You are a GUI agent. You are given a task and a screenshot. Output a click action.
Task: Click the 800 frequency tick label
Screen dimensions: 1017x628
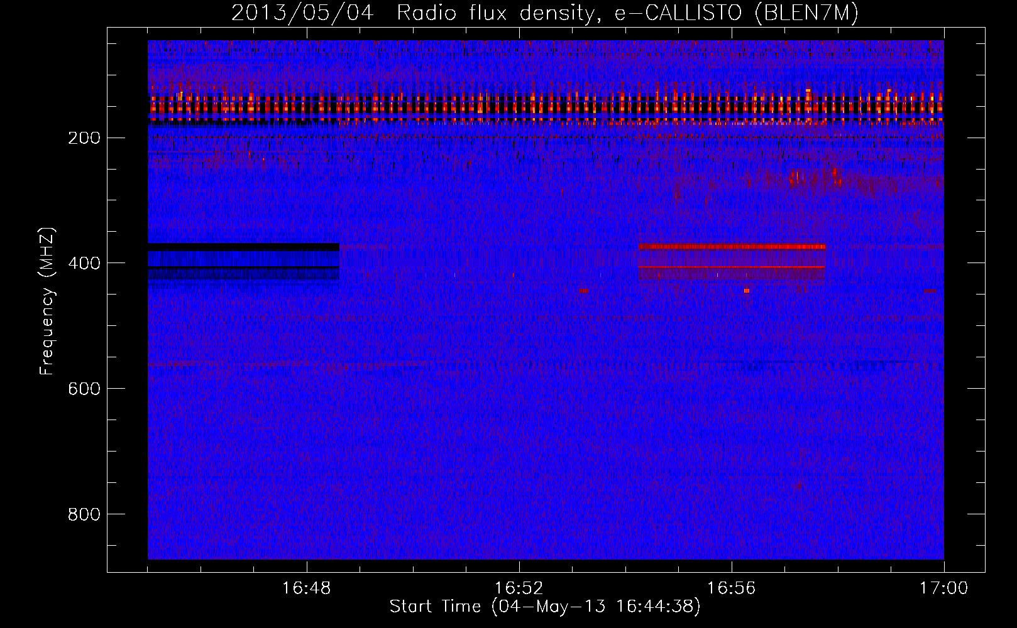(x=84, y=514)
